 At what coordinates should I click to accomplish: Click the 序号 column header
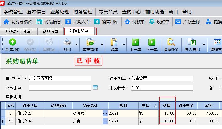[x=10, y=105]
